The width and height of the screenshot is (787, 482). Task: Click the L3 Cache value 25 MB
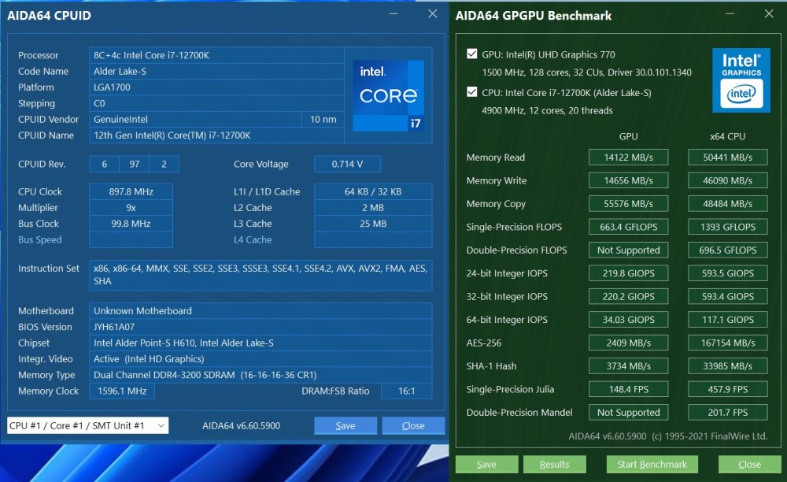373,224
